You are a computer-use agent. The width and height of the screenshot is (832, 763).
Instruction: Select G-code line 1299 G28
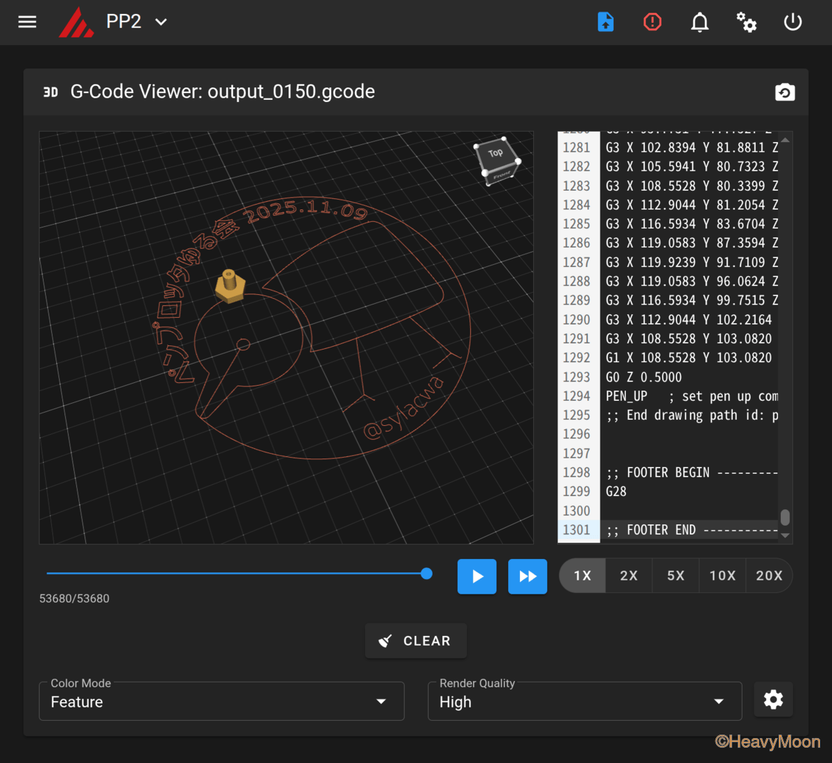tap(616, 492)
